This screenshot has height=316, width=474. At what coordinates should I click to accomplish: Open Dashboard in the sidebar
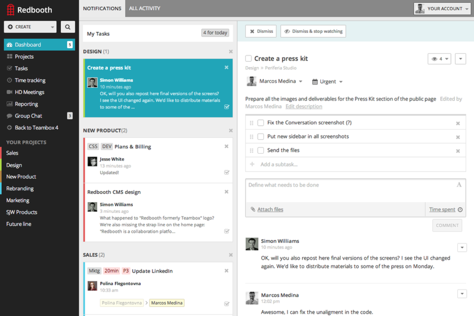point(39,45)
